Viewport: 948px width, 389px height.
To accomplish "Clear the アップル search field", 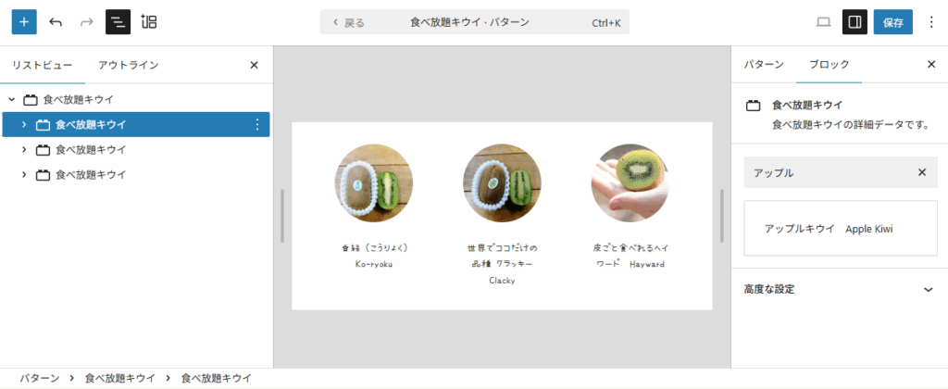I will (x=922, y=172).
